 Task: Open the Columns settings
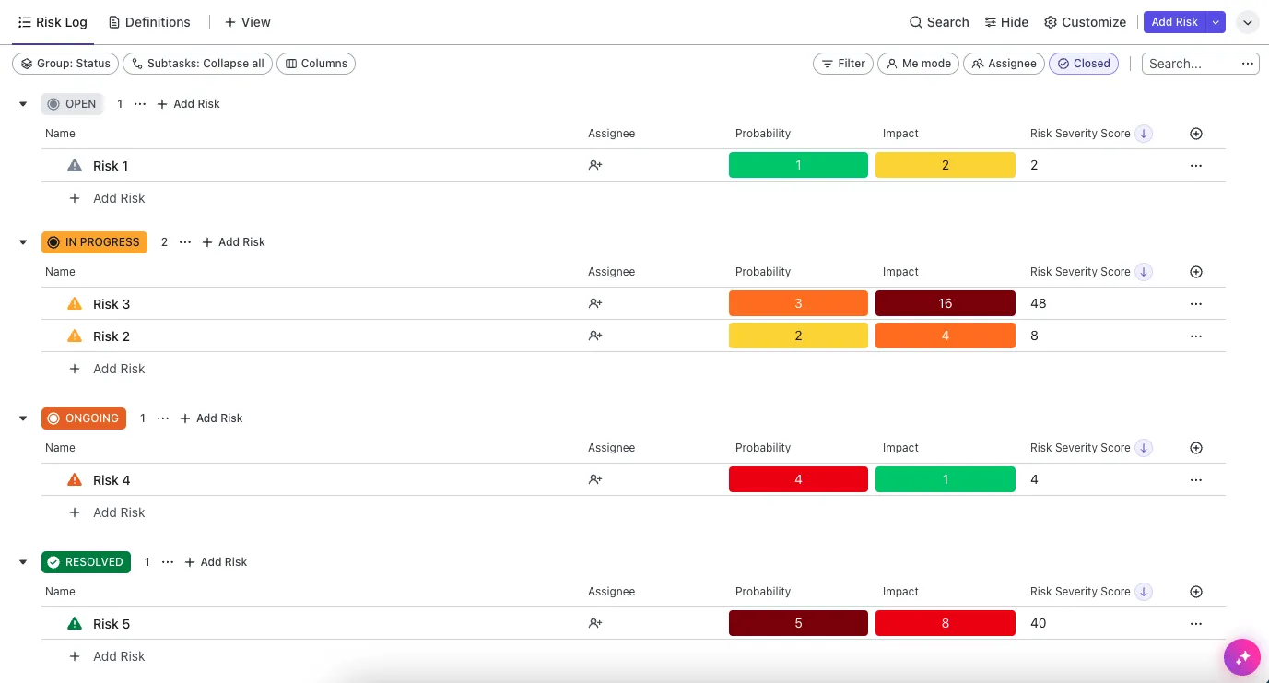coord(316,64)
